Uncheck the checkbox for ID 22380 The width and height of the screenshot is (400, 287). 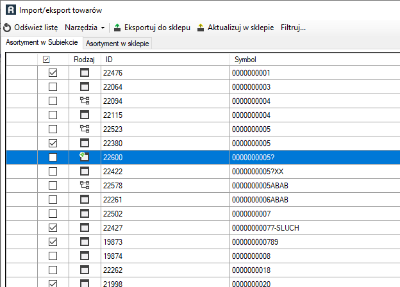click(x=53, y=143)
